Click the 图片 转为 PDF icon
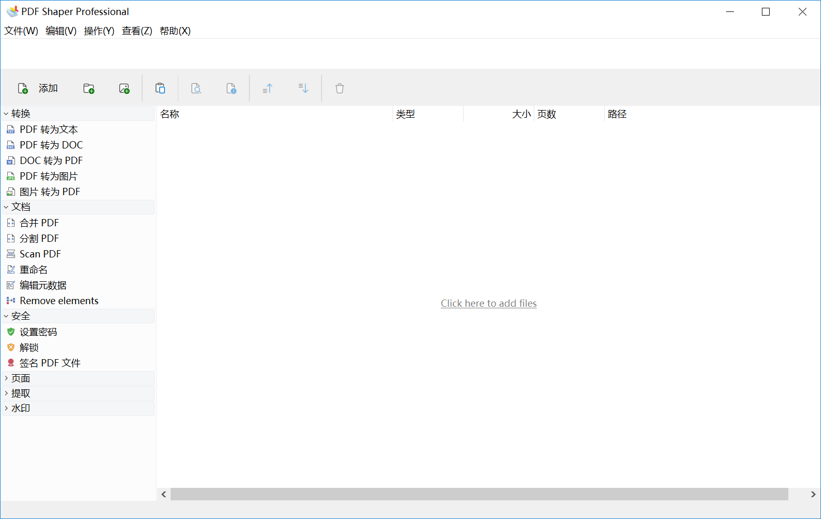The width and height of the screenshot is (821, 519). coord(11,192)
